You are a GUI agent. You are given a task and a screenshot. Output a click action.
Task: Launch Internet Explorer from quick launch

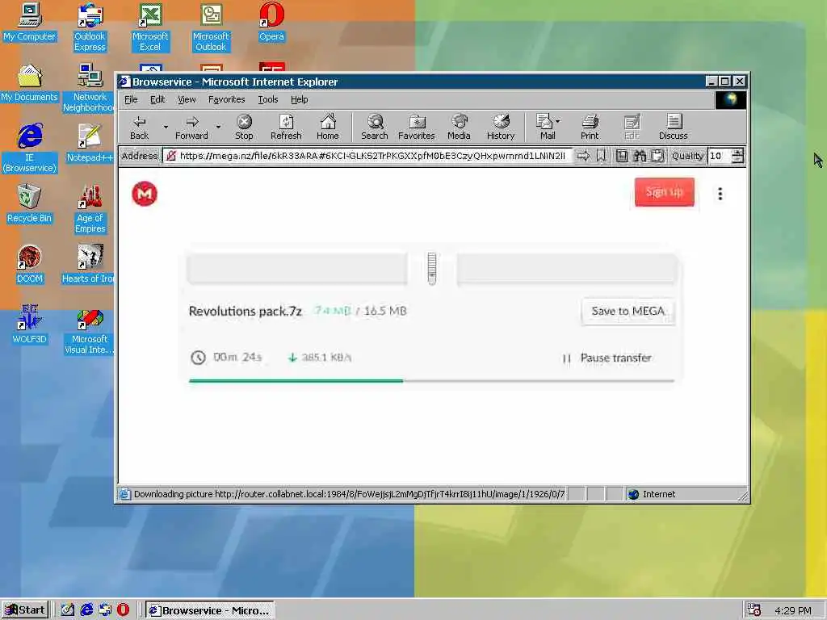86,610
